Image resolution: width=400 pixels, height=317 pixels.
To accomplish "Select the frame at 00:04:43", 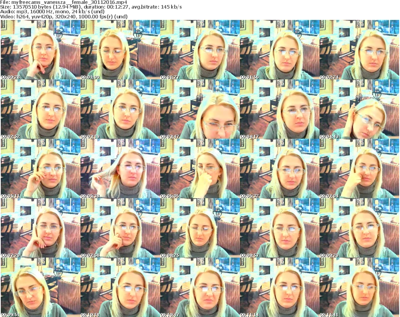I will (x=359, y=109).
